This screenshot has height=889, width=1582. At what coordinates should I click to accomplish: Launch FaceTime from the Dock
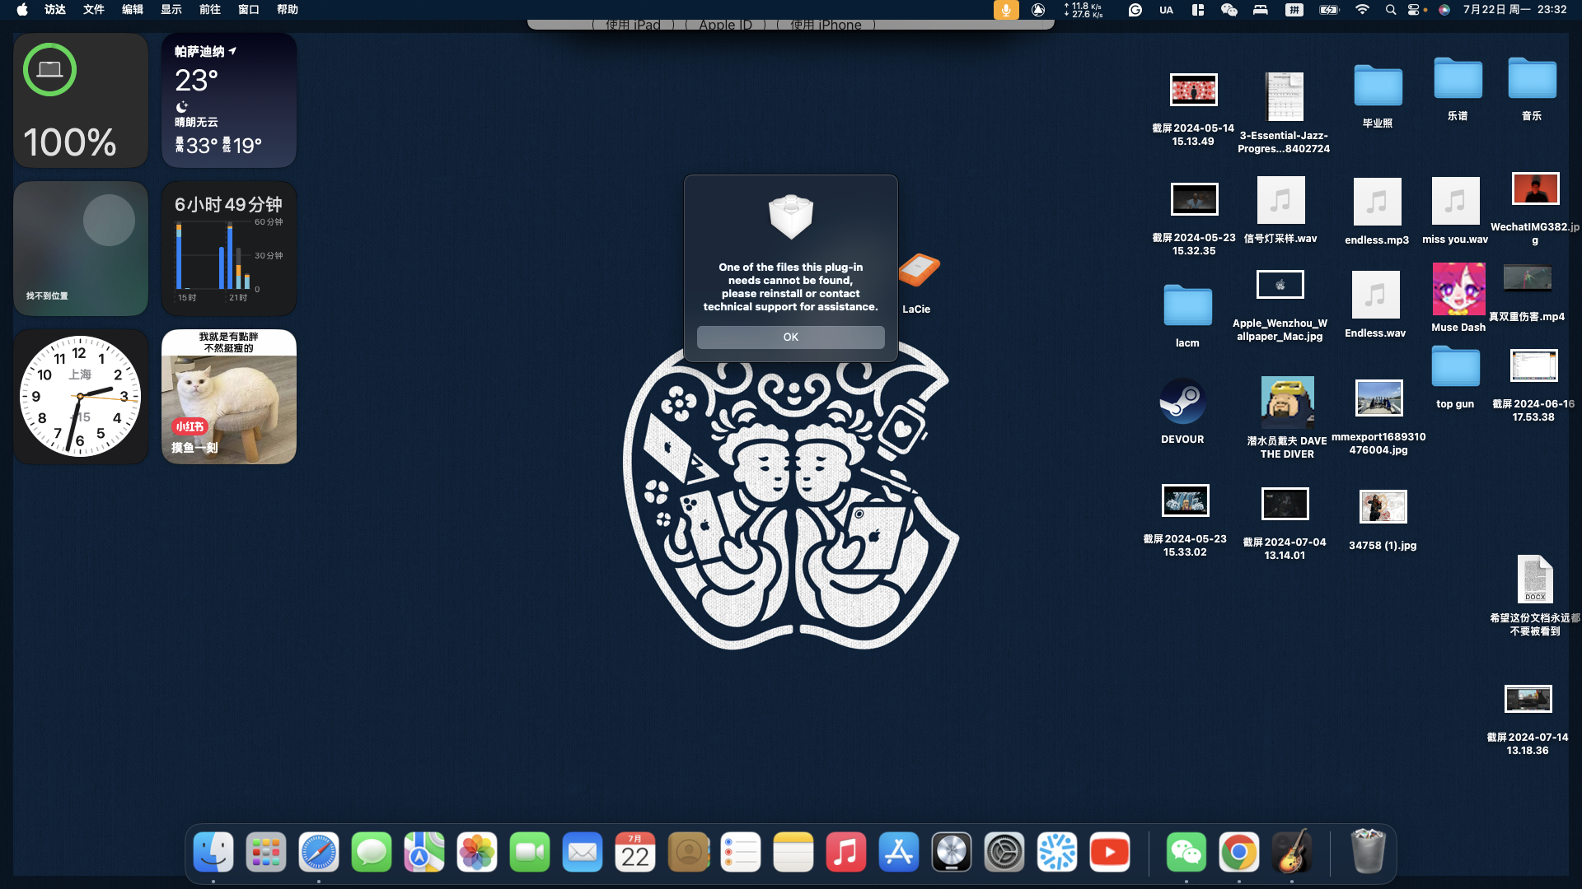(x=530, y=852)
